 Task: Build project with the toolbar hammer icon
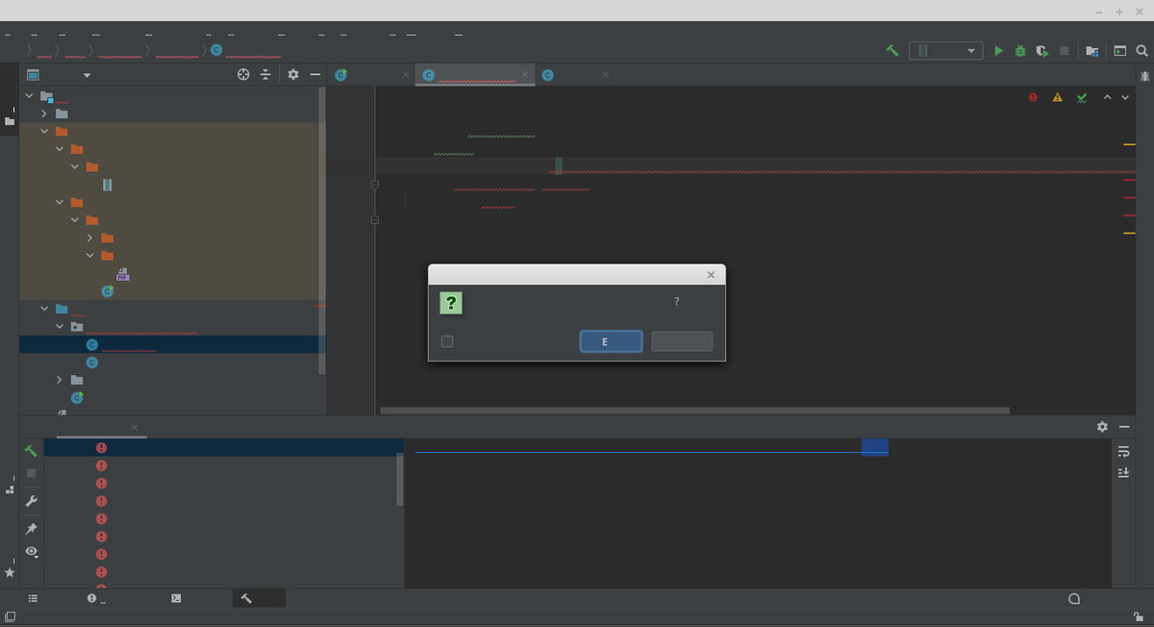(892, 50)
